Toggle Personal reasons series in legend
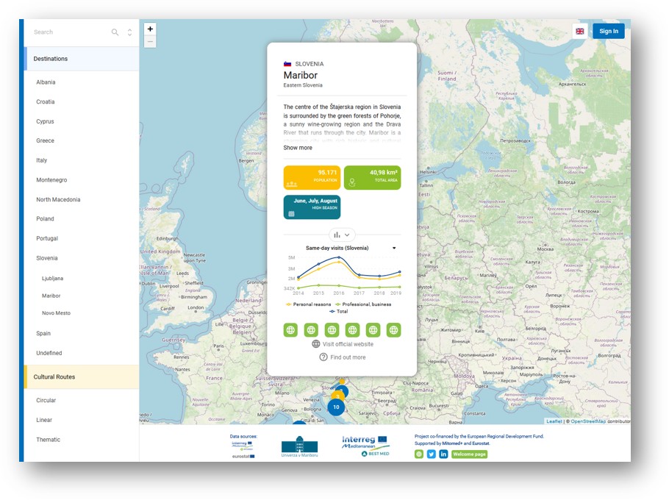Screen dimensions: 669x500 [x=309, y=304]
